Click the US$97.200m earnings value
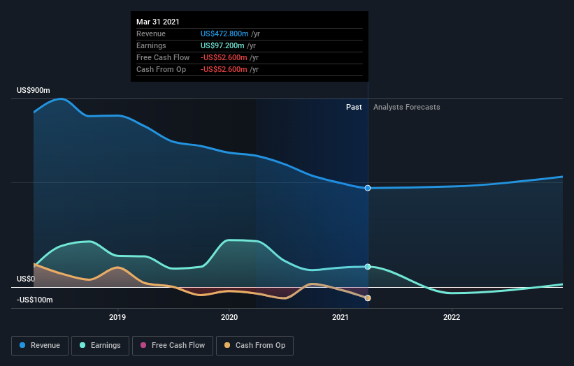The width and height of the screenshot is (574, 366). pyautogui.click(x=222, y=45)
